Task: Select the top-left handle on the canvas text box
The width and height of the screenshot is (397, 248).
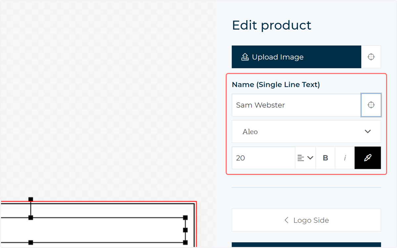Action: (x=31, y=218)
